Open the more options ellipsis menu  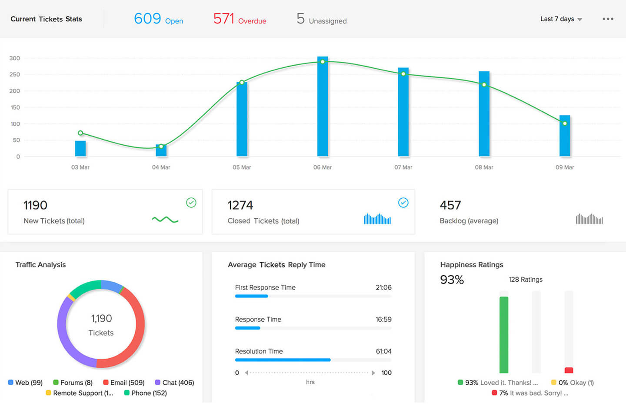click(x=608, y=19)
